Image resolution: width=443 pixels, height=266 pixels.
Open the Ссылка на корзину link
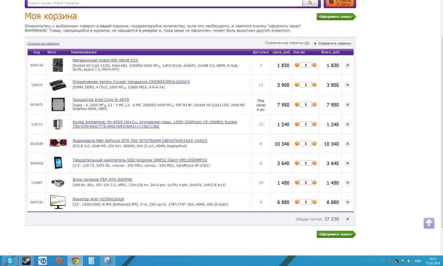click(x=43, y=43)
